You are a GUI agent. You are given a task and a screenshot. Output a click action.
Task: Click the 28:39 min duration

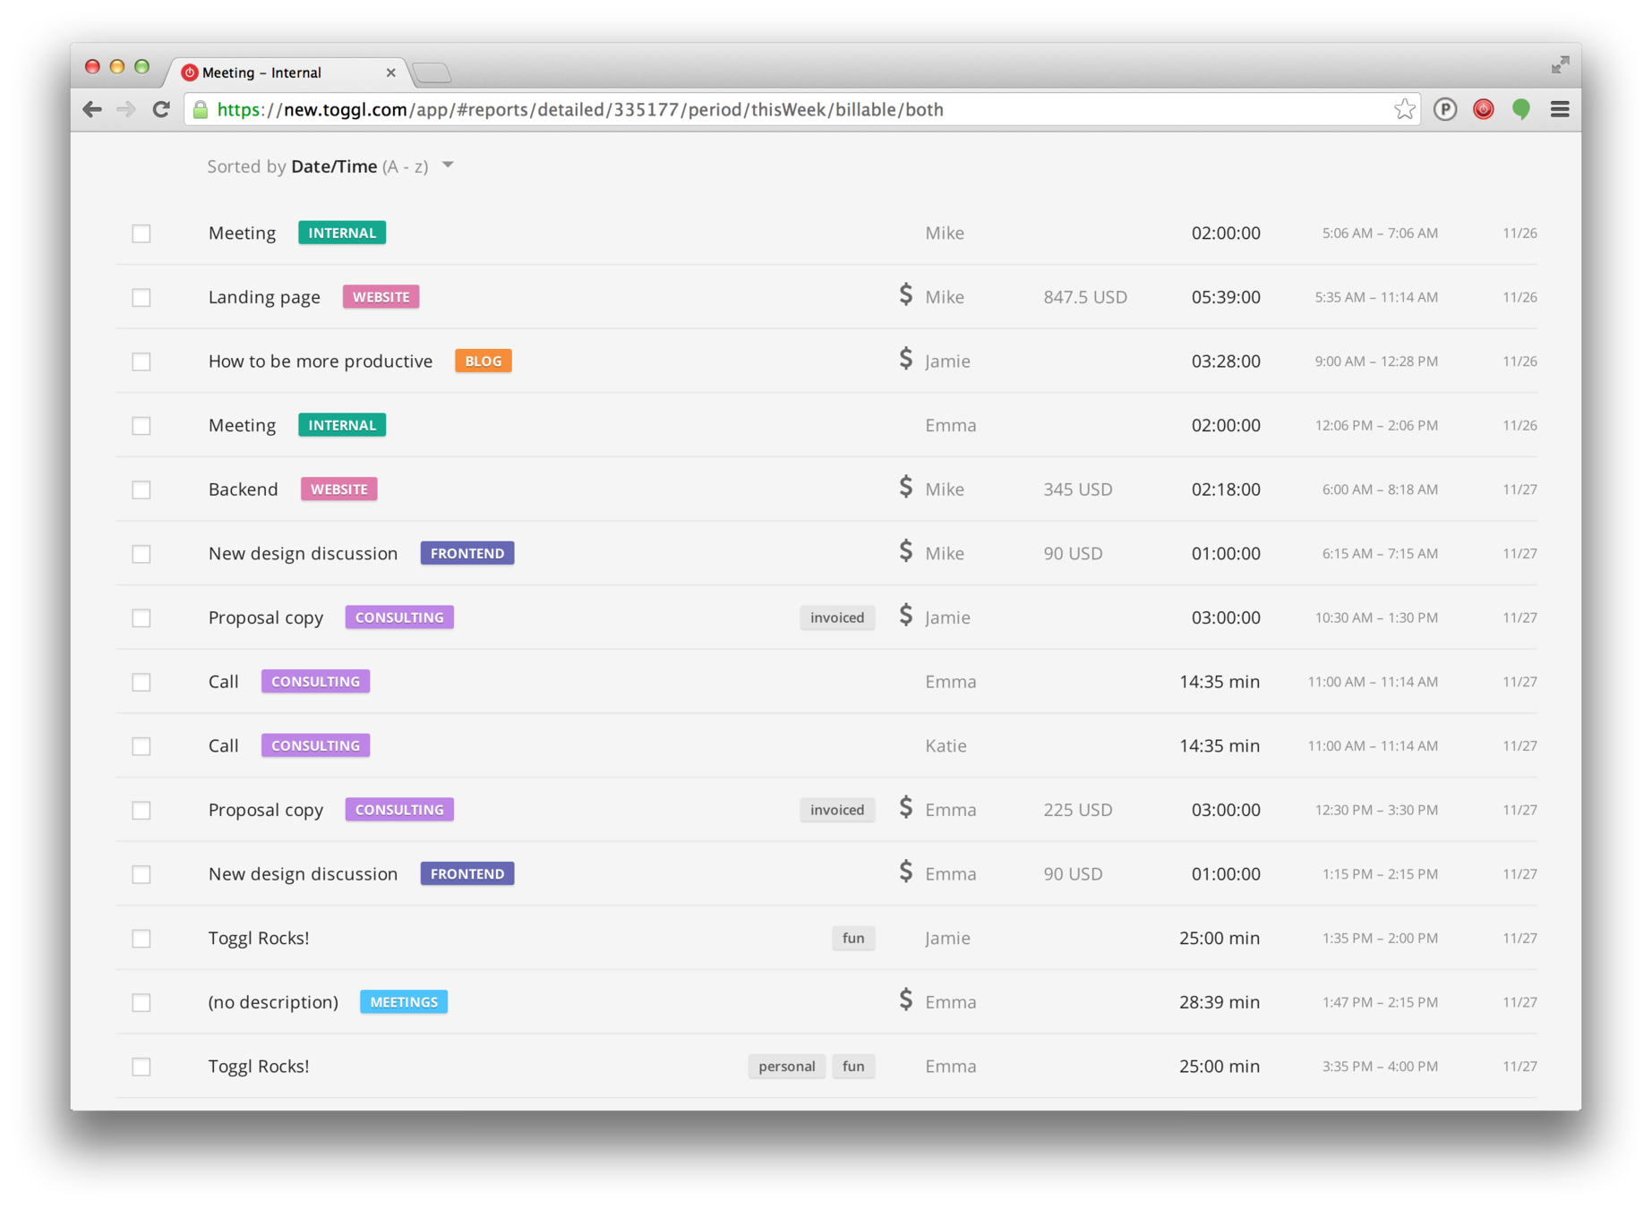(x=1220, y=1002)
